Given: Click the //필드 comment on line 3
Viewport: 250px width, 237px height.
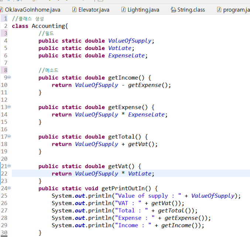Looking at the screenshot, I should tap(46, 34).
